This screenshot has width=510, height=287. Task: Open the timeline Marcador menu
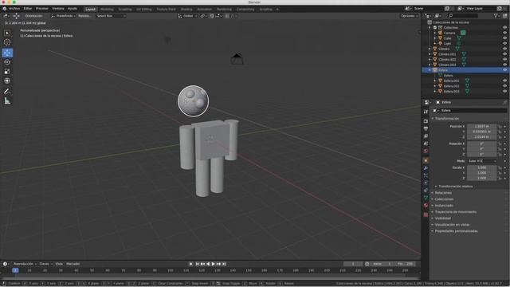[73, 264]
